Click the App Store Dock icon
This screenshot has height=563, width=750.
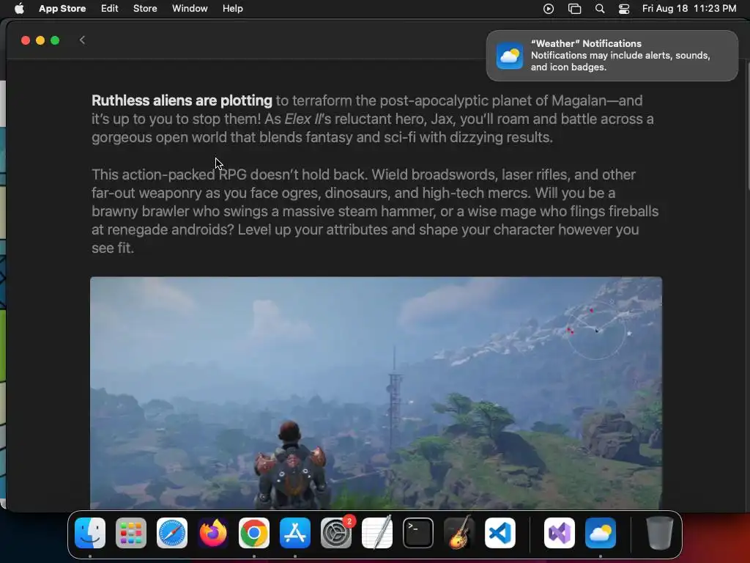[295, 533]
